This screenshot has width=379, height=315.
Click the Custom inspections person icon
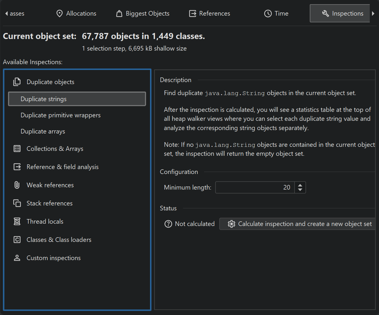click(17, 258)
